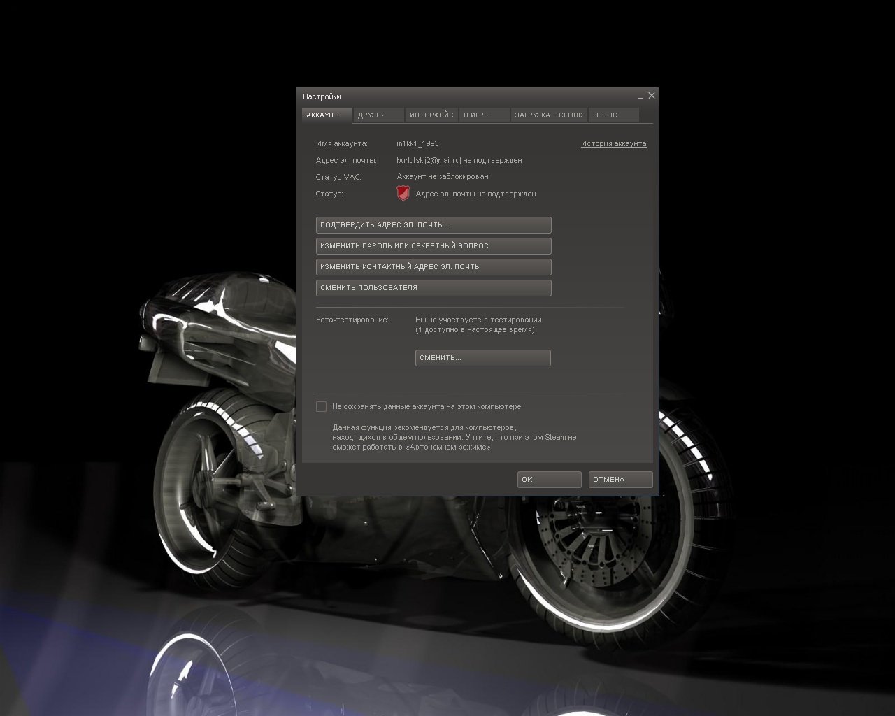Viewport: 895px width, 716px height.
Task: Enable 'Не сохранять данные аккаунта' checkbox
Action: coord(322,406)
